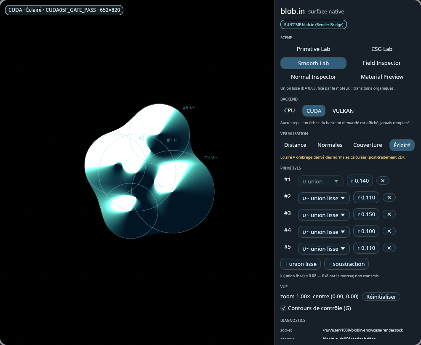Select the Material Preview scene
421x345 pixels.
382,77
